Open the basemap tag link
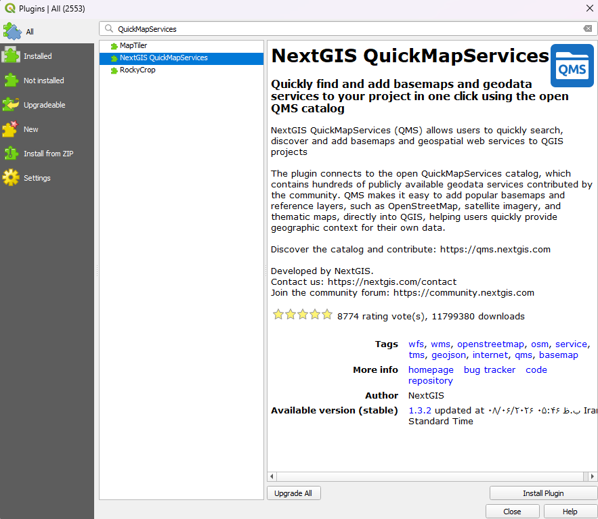 (558, 355)
